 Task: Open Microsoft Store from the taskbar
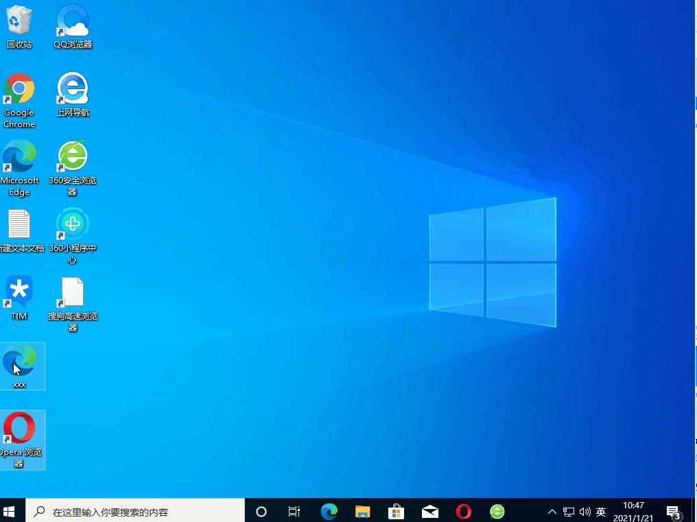(396, 511)
